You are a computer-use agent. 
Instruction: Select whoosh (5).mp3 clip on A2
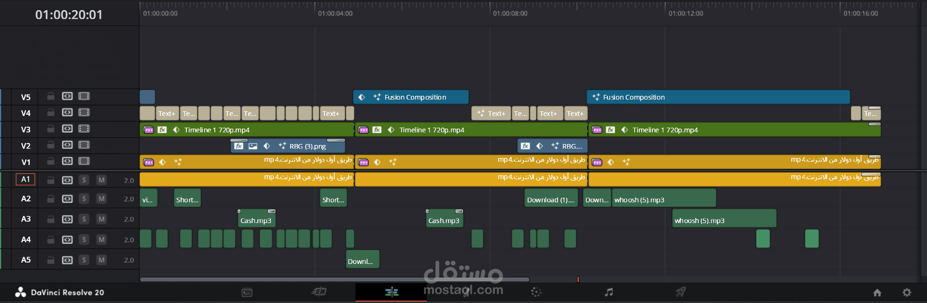[x=664, y=198]
